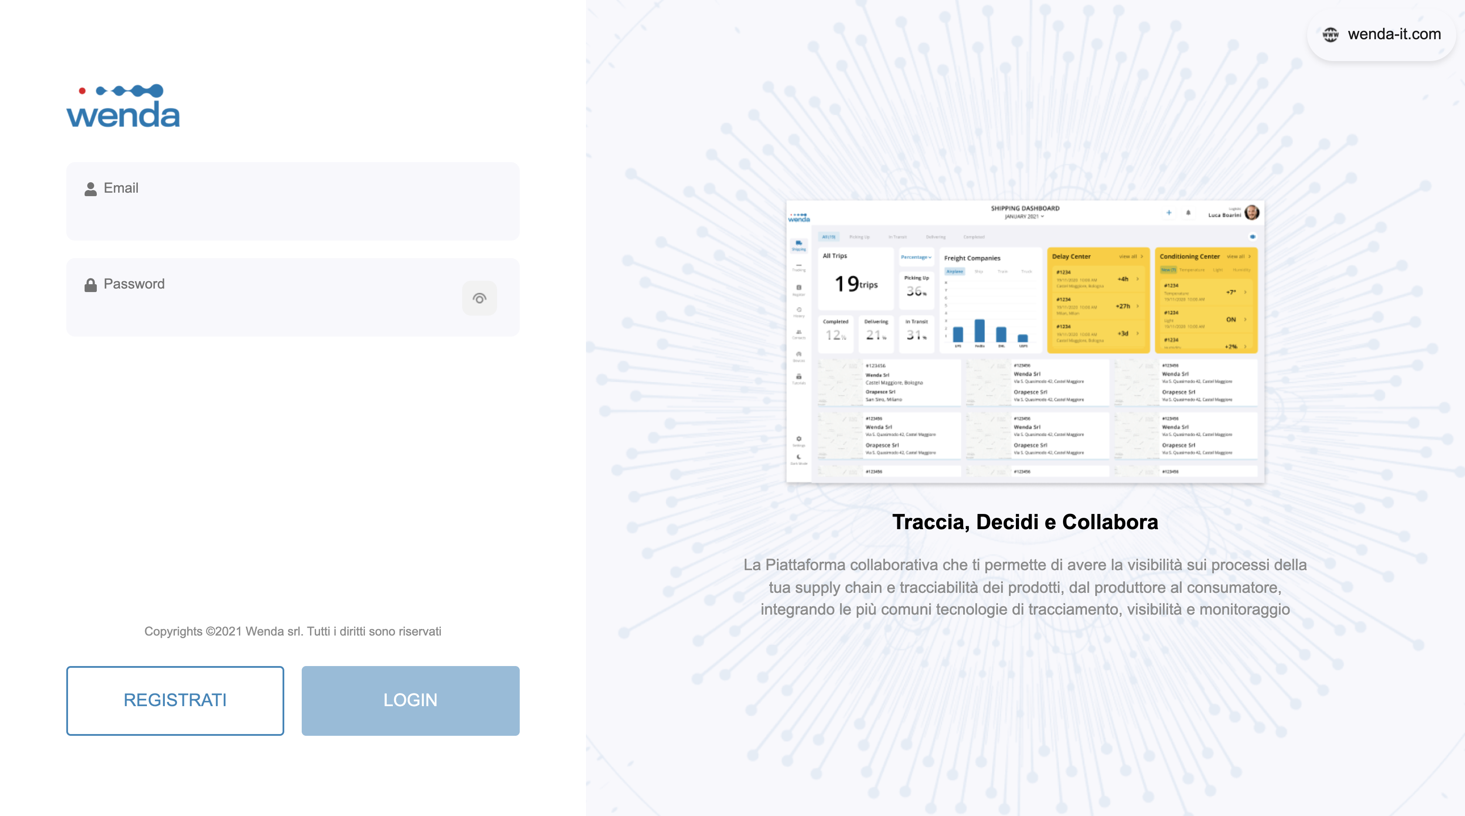Viewport: 1465px width, 816px height.
Task: Click the Wenda logo
Action: [123, 106]
